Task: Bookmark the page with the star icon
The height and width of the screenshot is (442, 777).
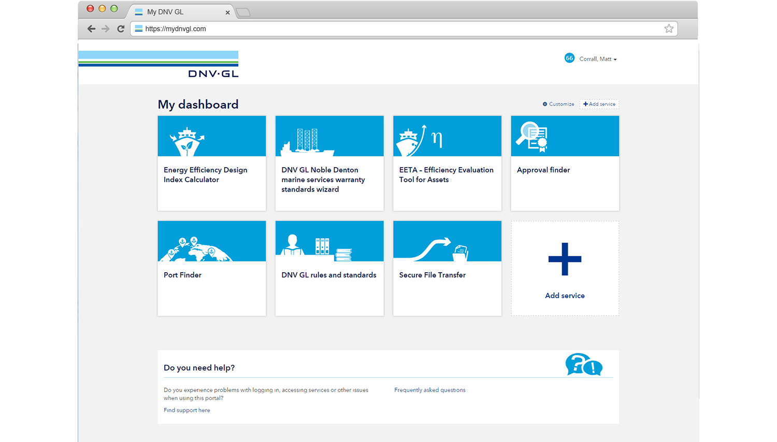Action: pos(669,29)
